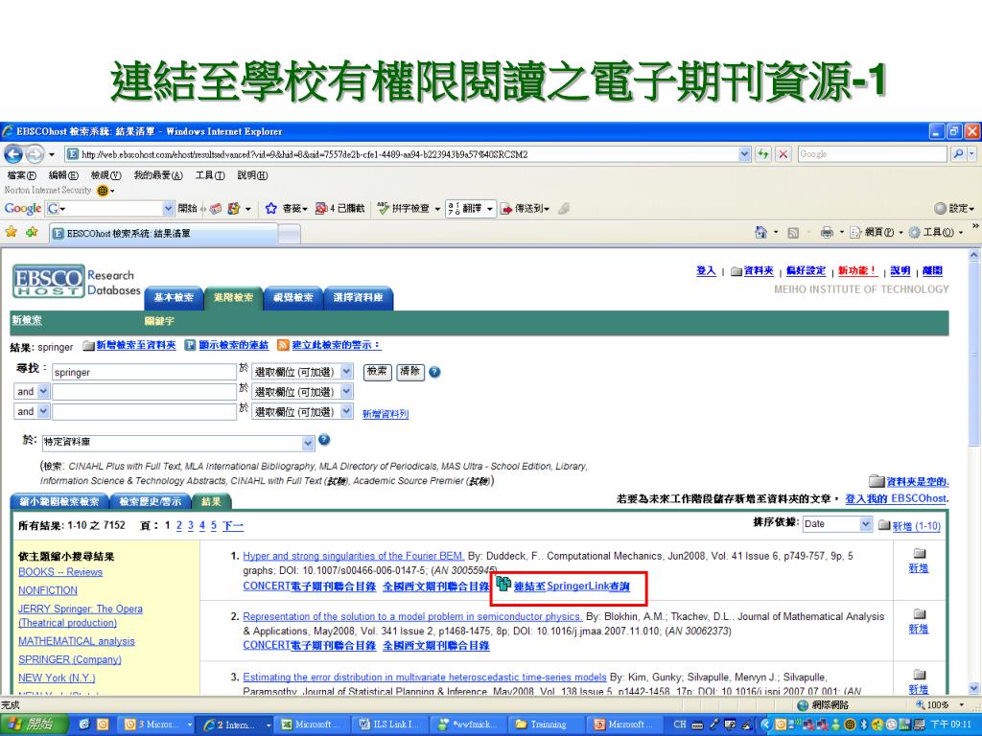This screenshot has width=982, height=736.
Task: Open the 編輯(E) menu
Action: pyautogui.click(x=63, y=175)
